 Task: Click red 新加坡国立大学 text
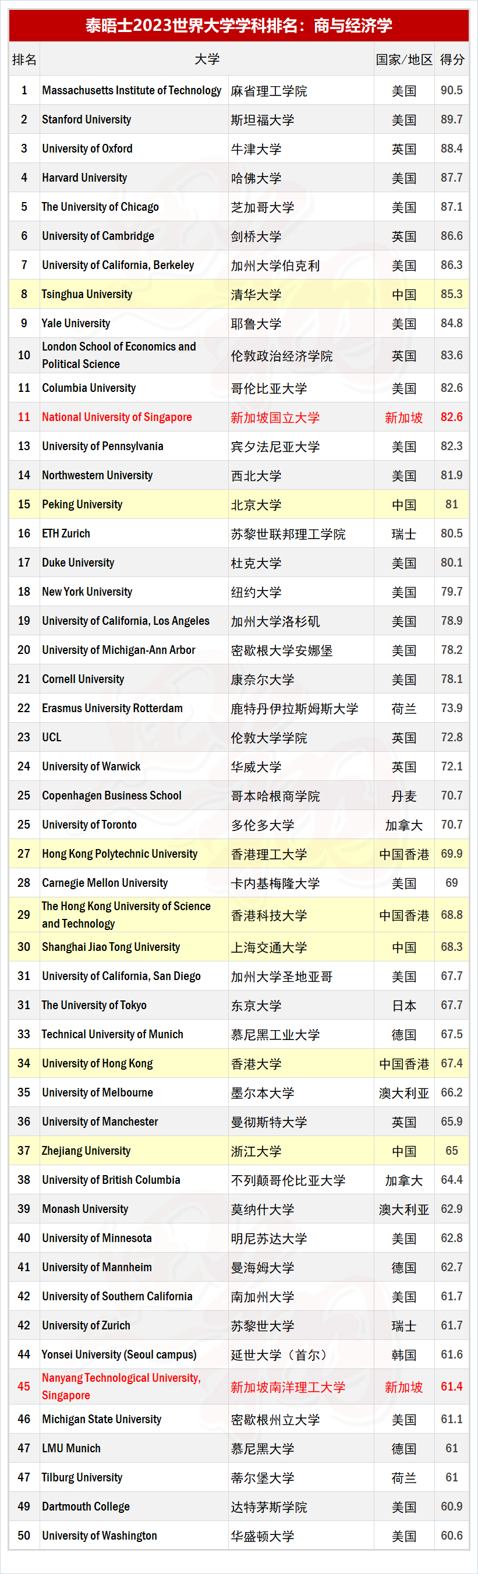pyautogui.click(x=275, y=418)
